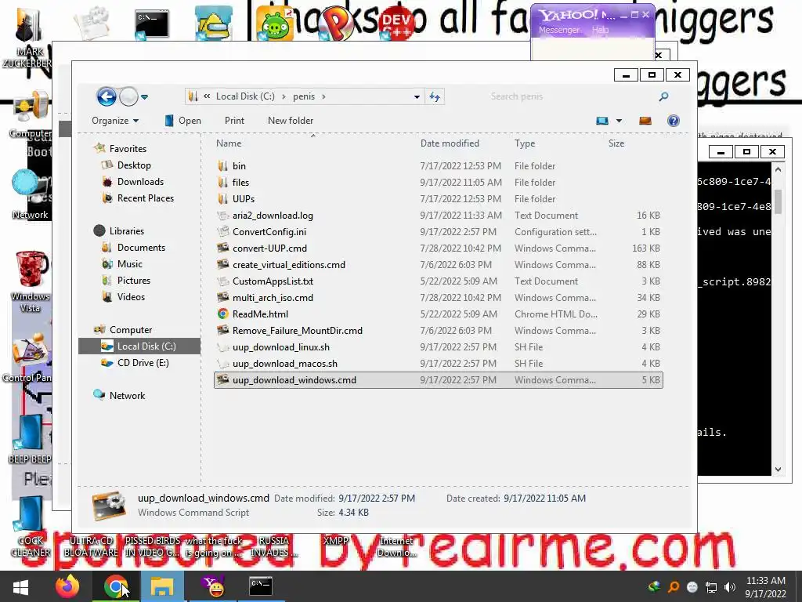
Task: Sort by the Name column header
Action: coord(229,143)
